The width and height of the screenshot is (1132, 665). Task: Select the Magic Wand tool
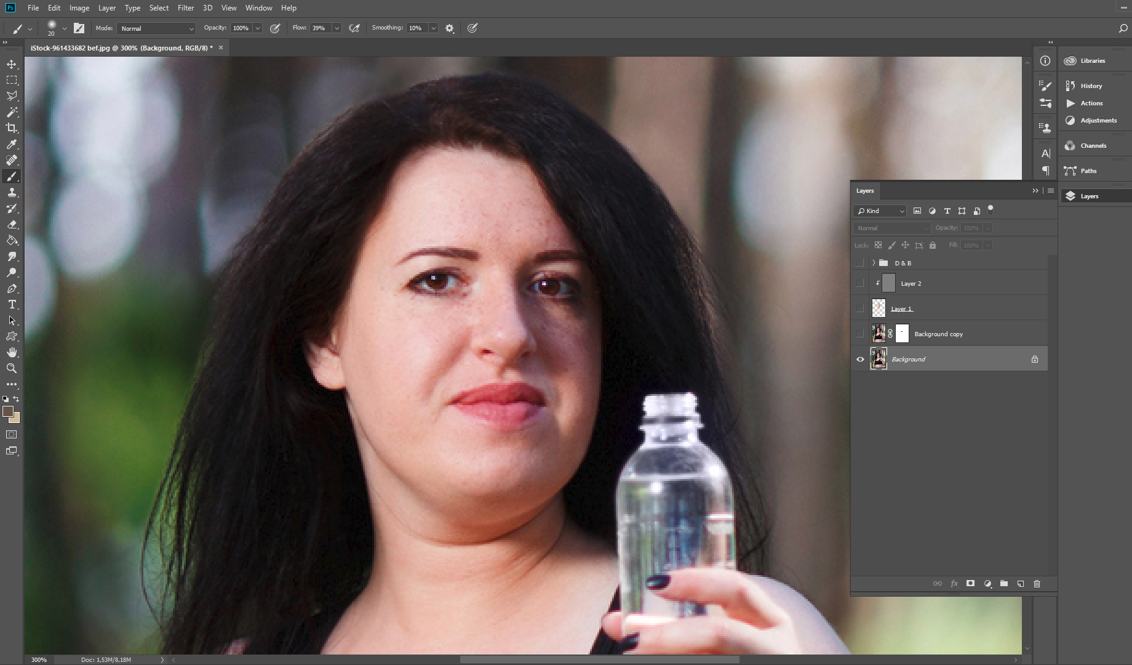tap(12, 112)
